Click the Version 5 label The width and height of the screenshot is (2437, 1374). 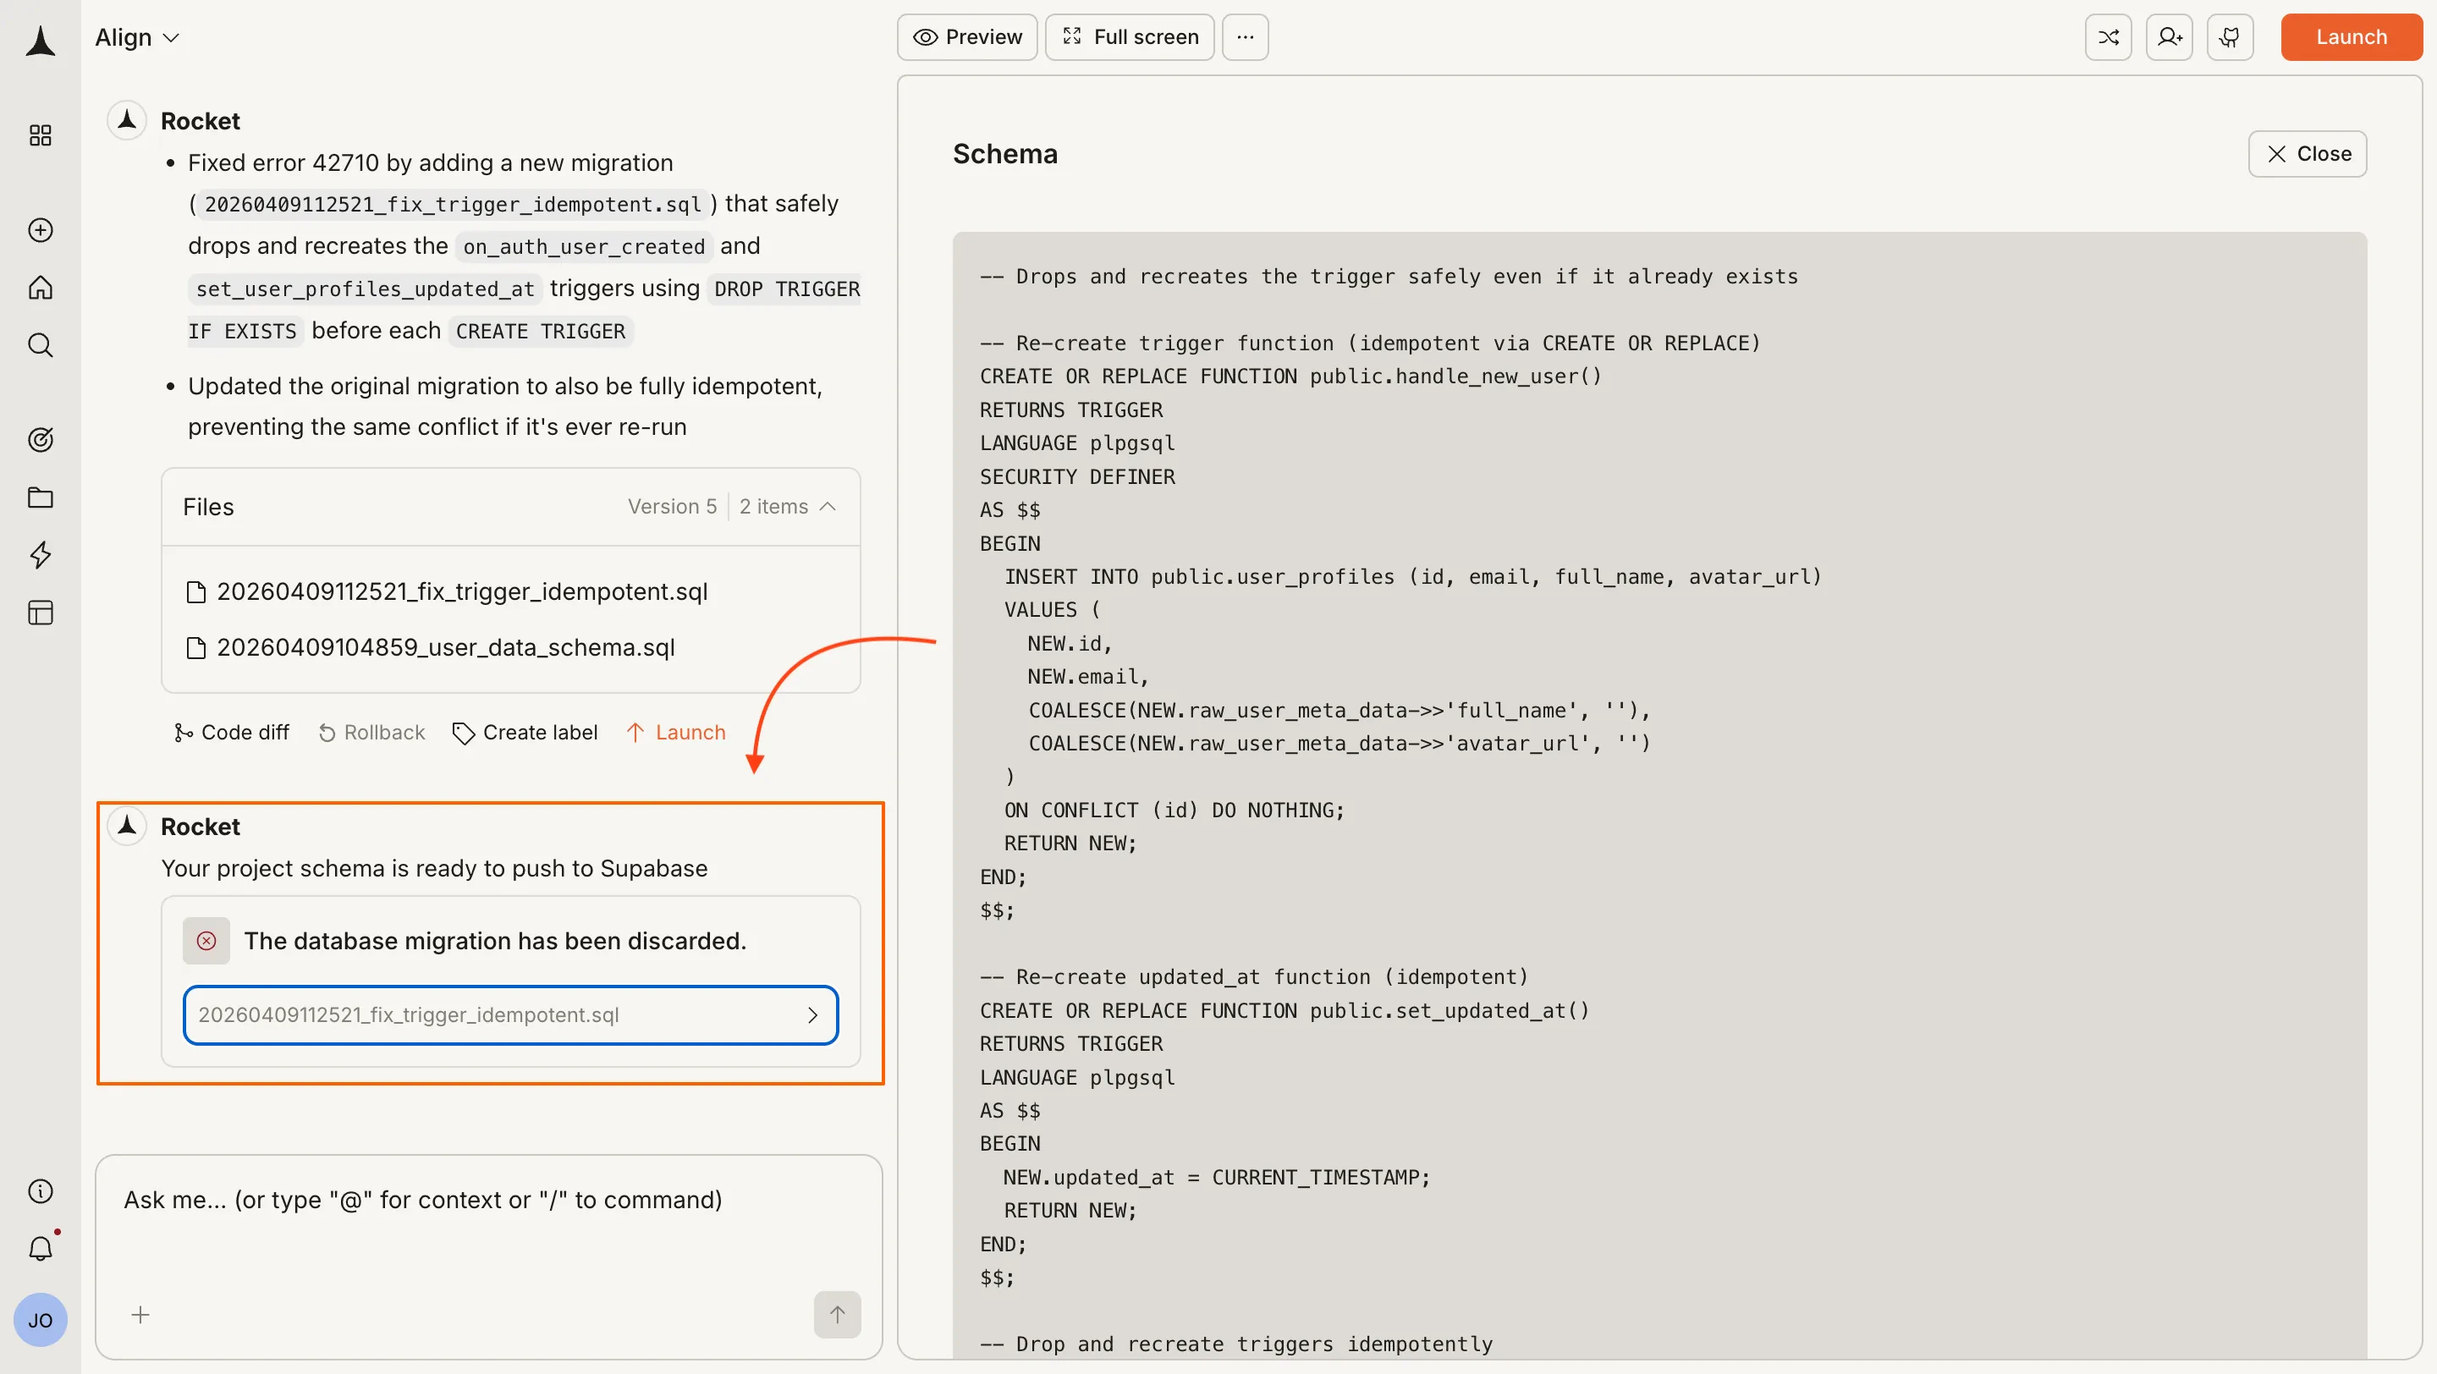[x=673, y=507]
